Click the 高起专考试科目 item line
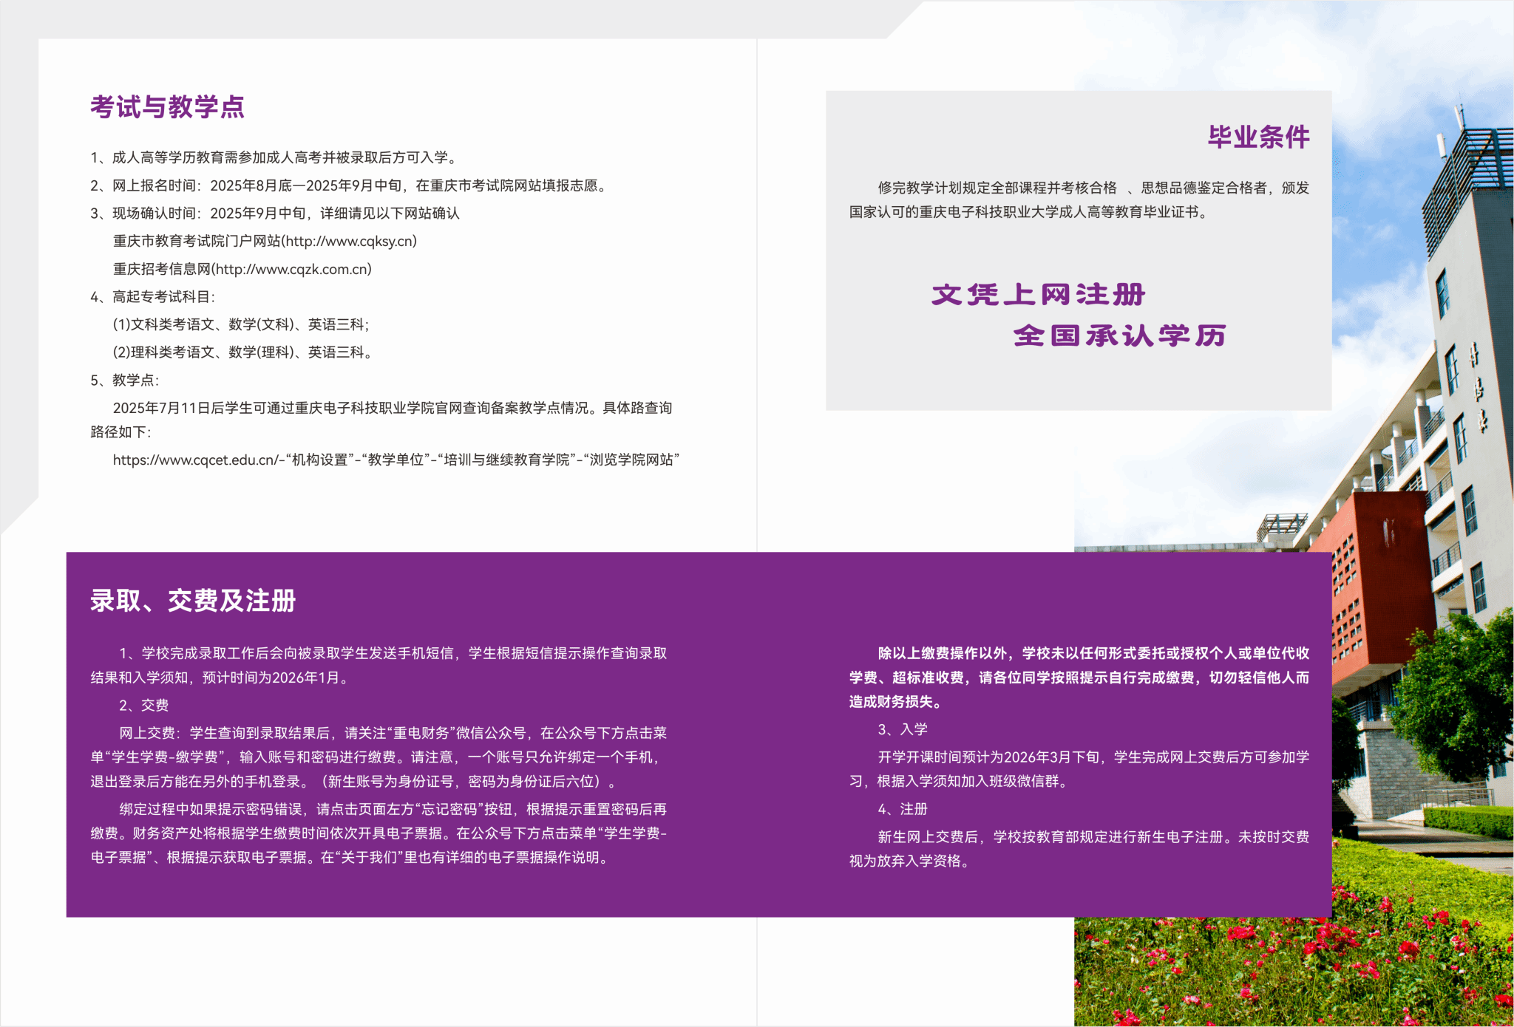1514x1027 pixels. click(152, 297)
